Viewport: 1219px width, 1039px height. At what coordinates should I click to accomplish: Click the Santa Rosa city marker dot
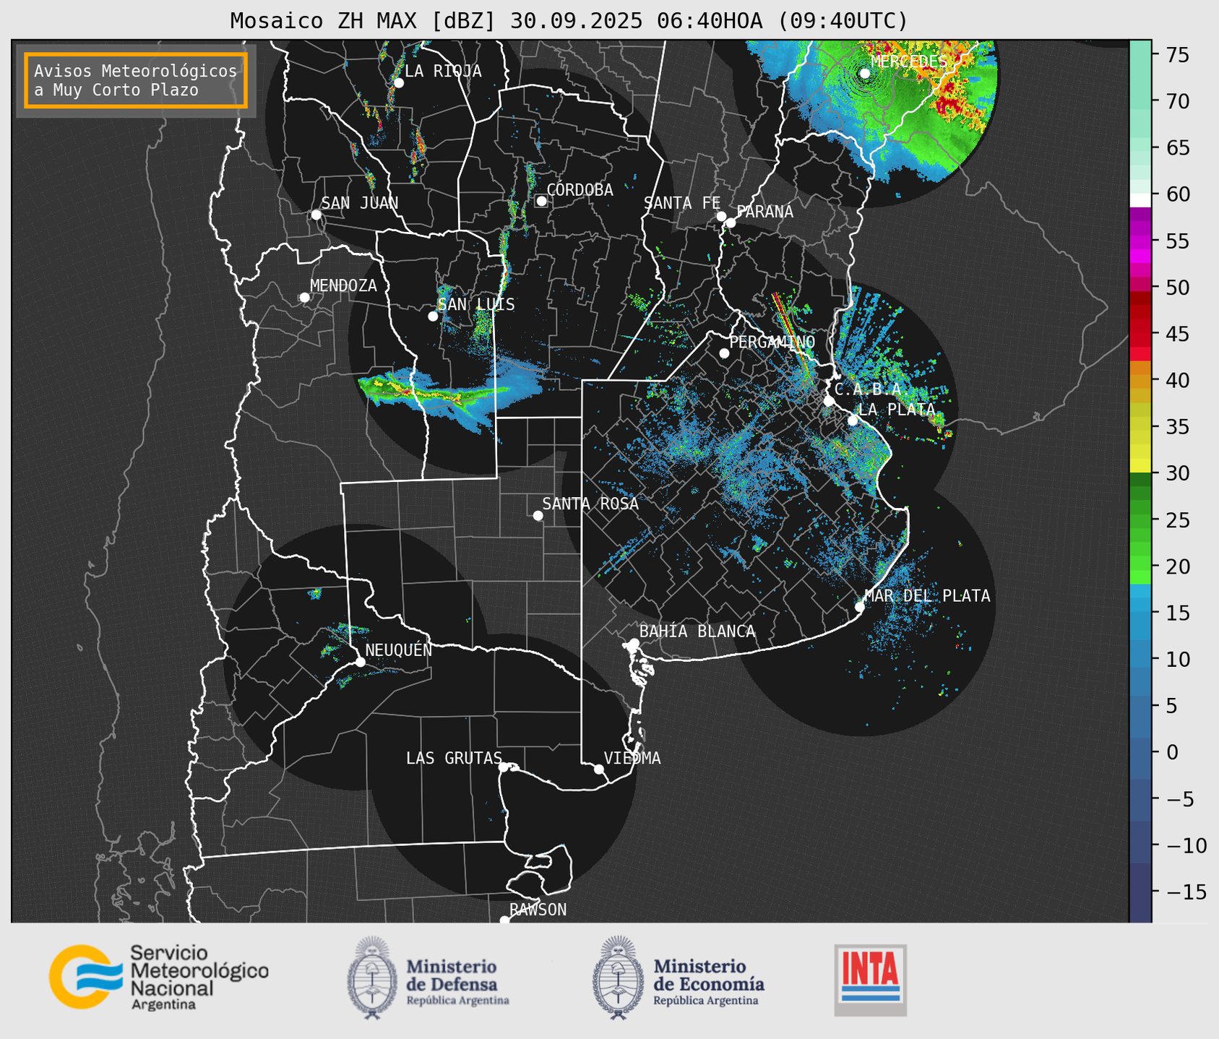538,516
